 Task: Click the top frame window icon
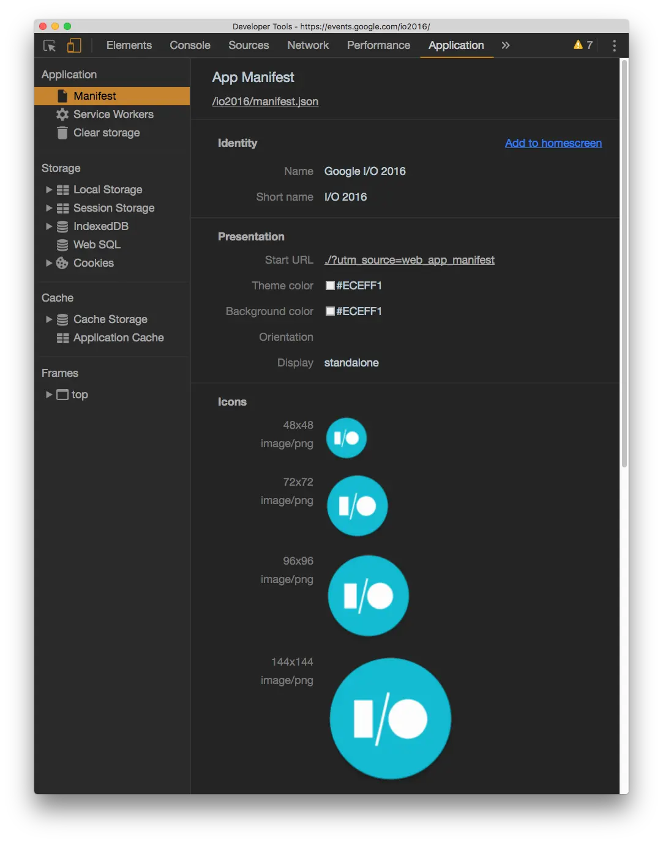(x=62, y=395)
